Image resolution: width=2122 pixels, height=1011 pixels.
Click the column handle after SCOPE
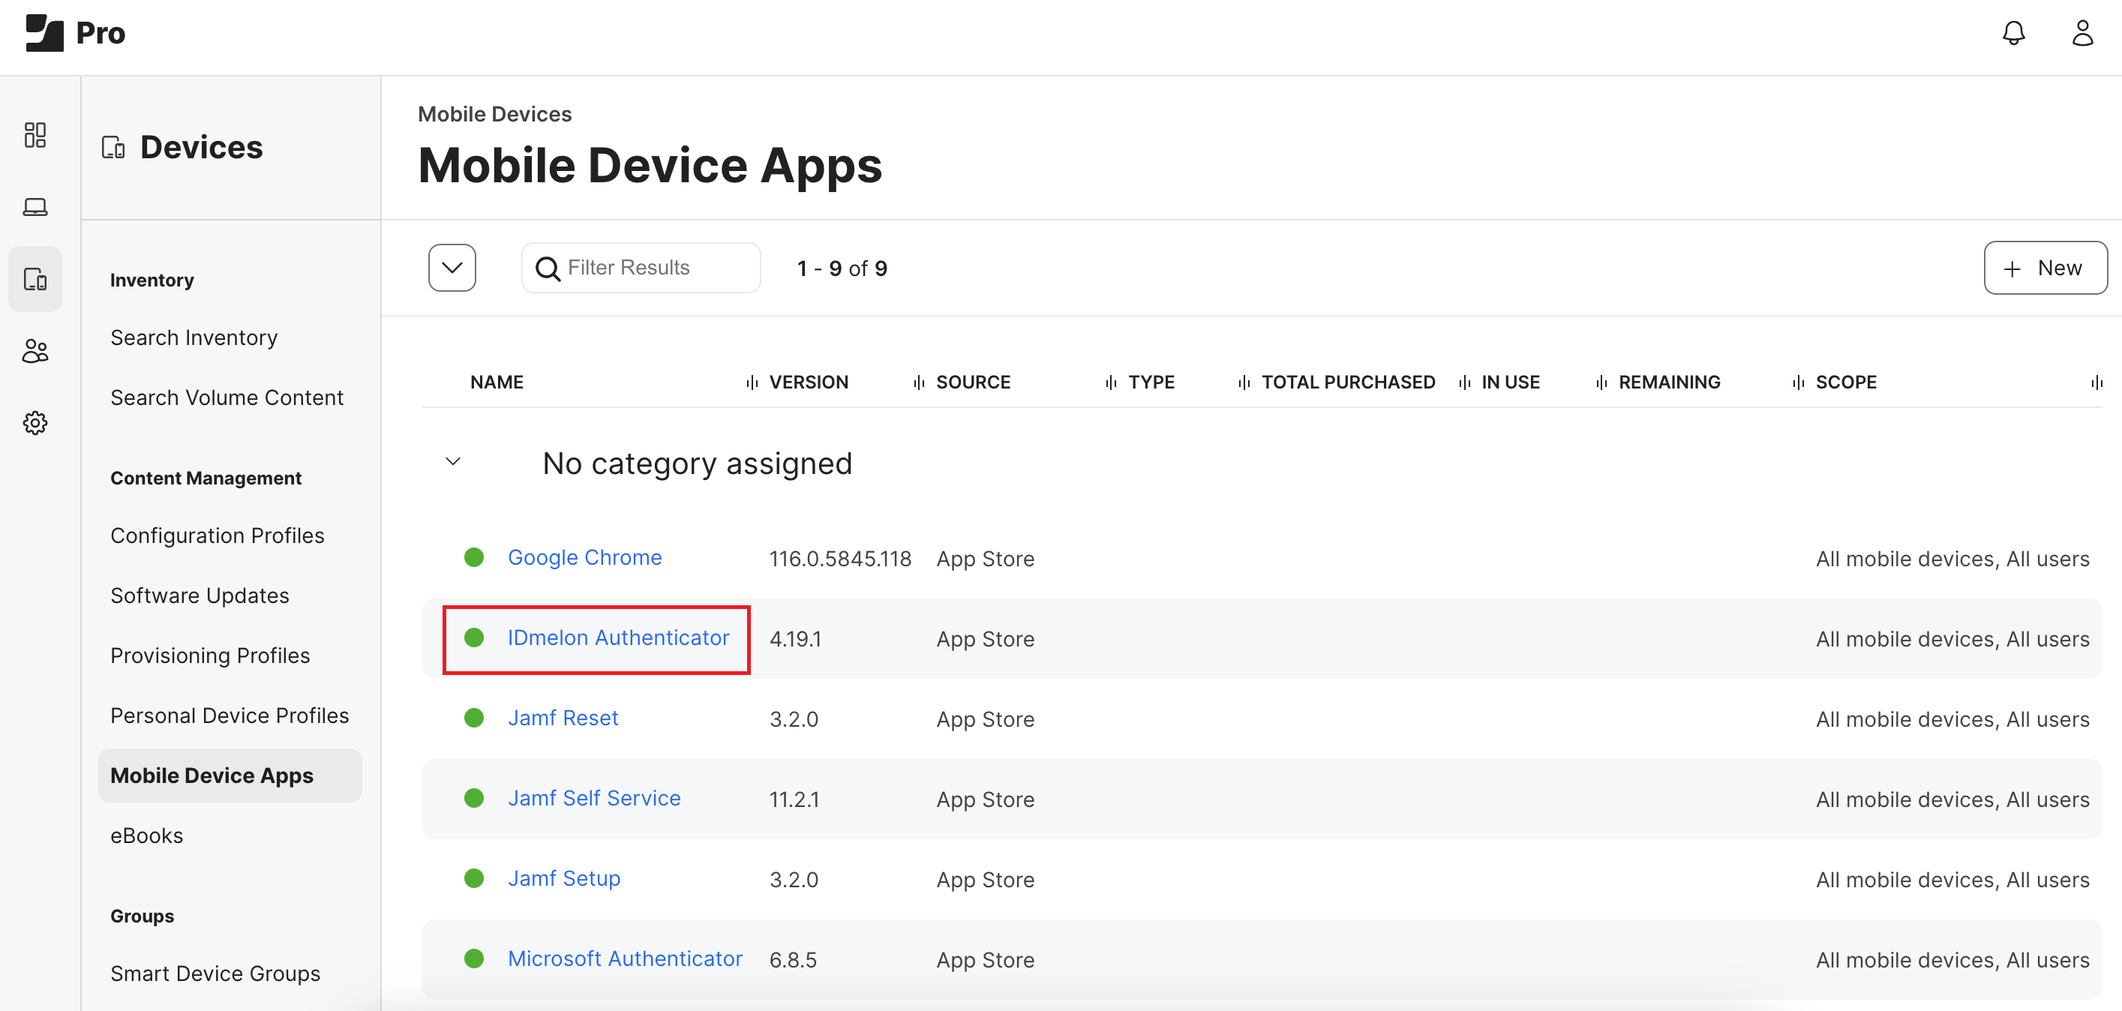pyautogui.click(x=2096, y=382)
